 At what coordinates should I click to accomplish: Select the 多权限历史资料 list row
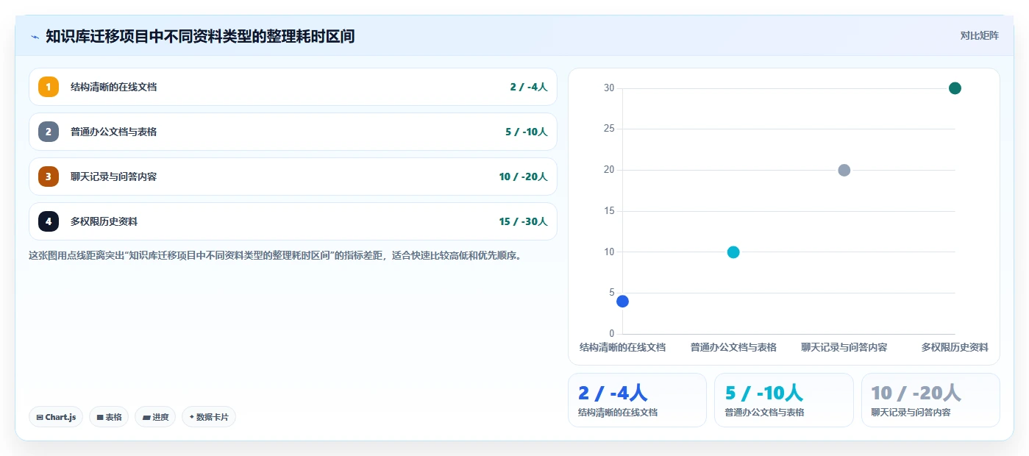293,221
